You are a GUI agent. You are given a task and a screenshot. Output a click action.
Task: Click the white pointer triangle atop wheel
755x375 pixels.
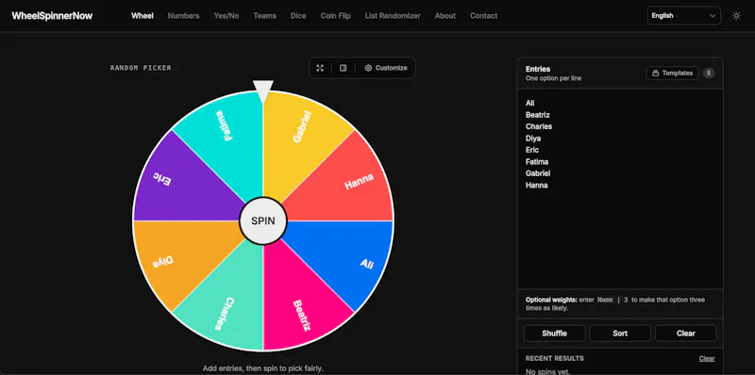263,91
